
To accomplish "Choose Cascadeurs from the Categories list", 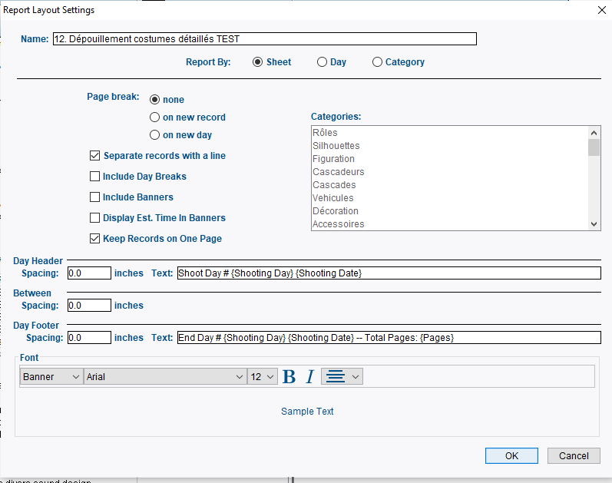I will [x=339, y=172].
